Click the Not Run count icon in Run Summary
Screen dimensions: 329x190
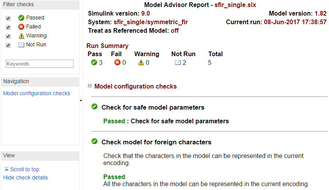pyautogui.click(x=178, y=62)
